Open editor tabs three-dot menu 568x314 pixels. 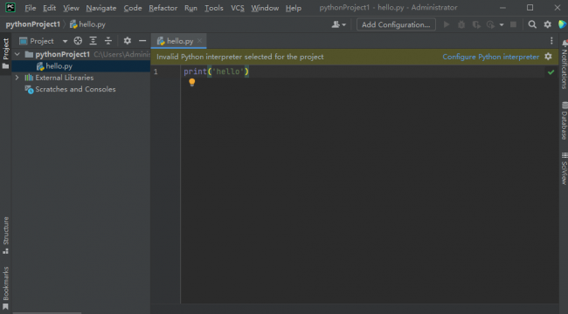551,41
